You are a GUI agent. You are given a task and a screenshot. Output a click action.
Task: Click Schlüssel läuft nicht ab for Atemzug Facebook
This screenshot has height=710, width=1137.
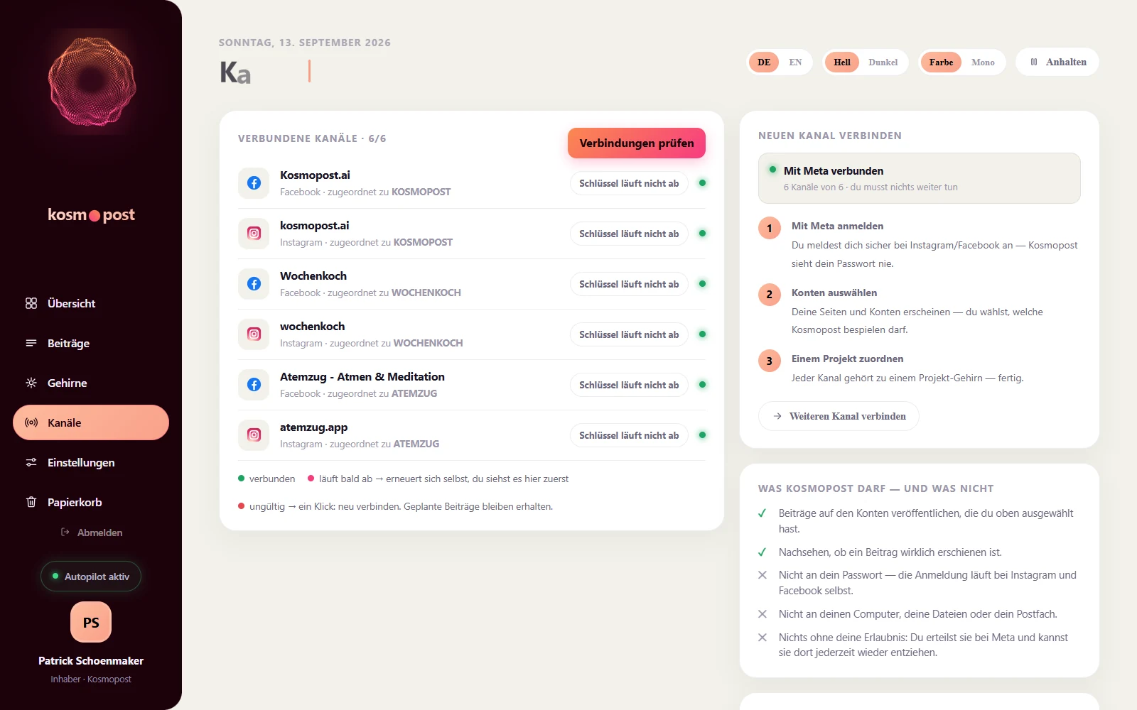[629, 385]
